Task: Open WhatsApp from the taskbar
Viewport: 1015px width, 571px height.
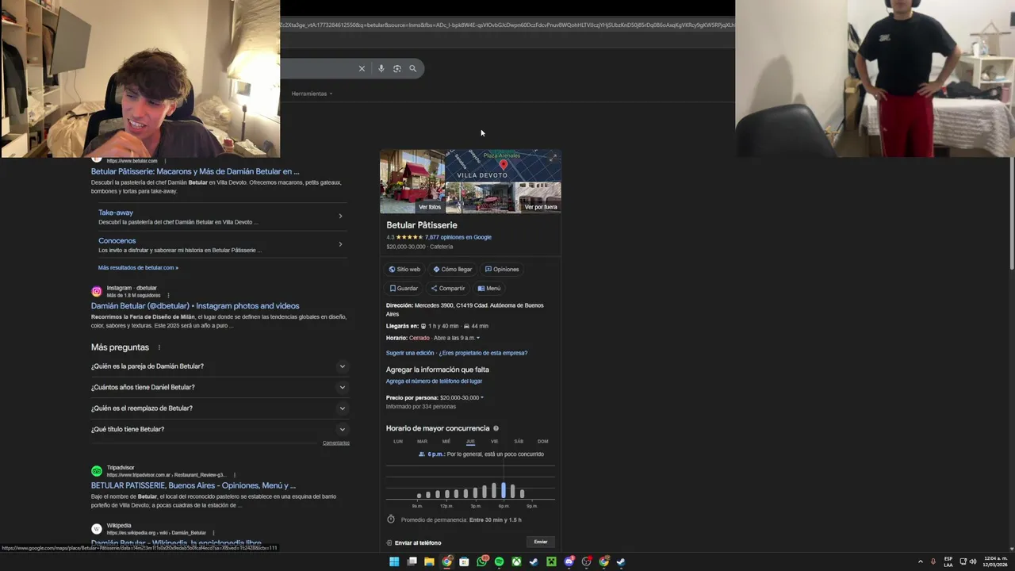Action: (481, 561)
